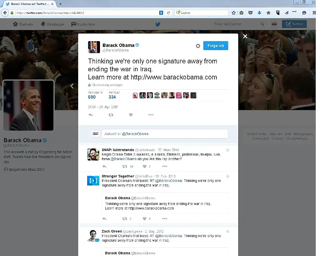
Task: Click the browser back button
Action: [x=5, y=13]
